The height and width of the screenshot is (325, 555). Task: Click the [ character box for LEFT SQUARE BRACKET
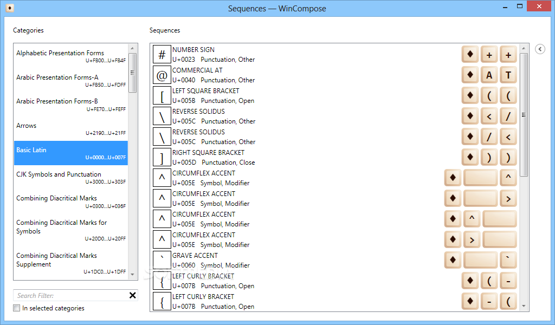tap(162, 95)
